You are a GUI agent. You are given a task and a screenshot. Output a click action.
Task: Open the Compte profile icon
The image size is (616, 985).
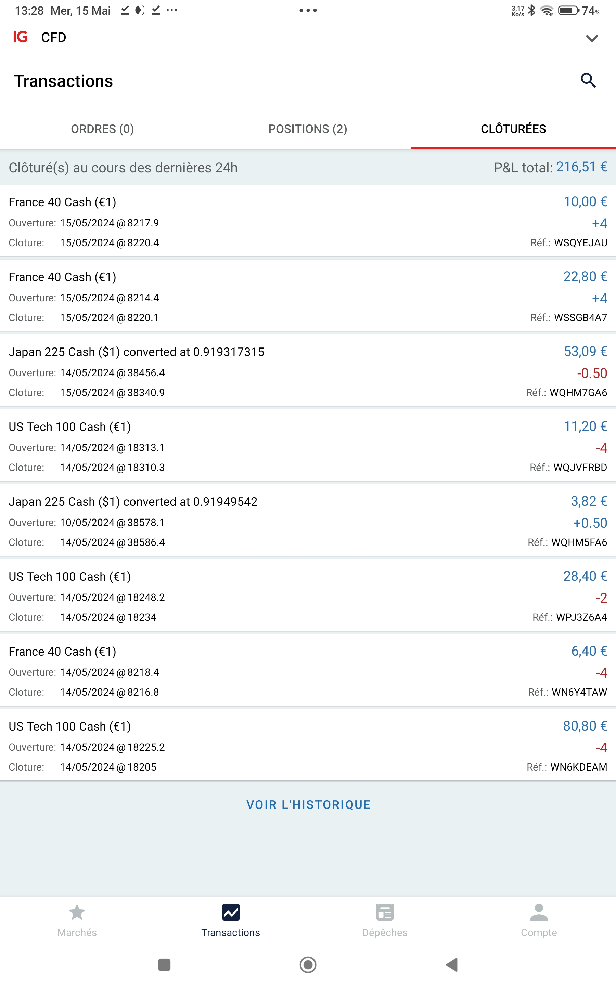pyautogui.click(x=539, y=912)
